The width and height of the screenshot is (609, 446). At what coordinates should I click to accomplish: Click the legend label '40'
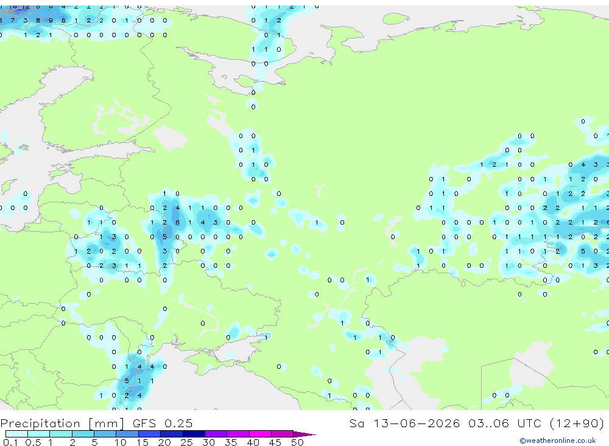click(x=253, y=442)
